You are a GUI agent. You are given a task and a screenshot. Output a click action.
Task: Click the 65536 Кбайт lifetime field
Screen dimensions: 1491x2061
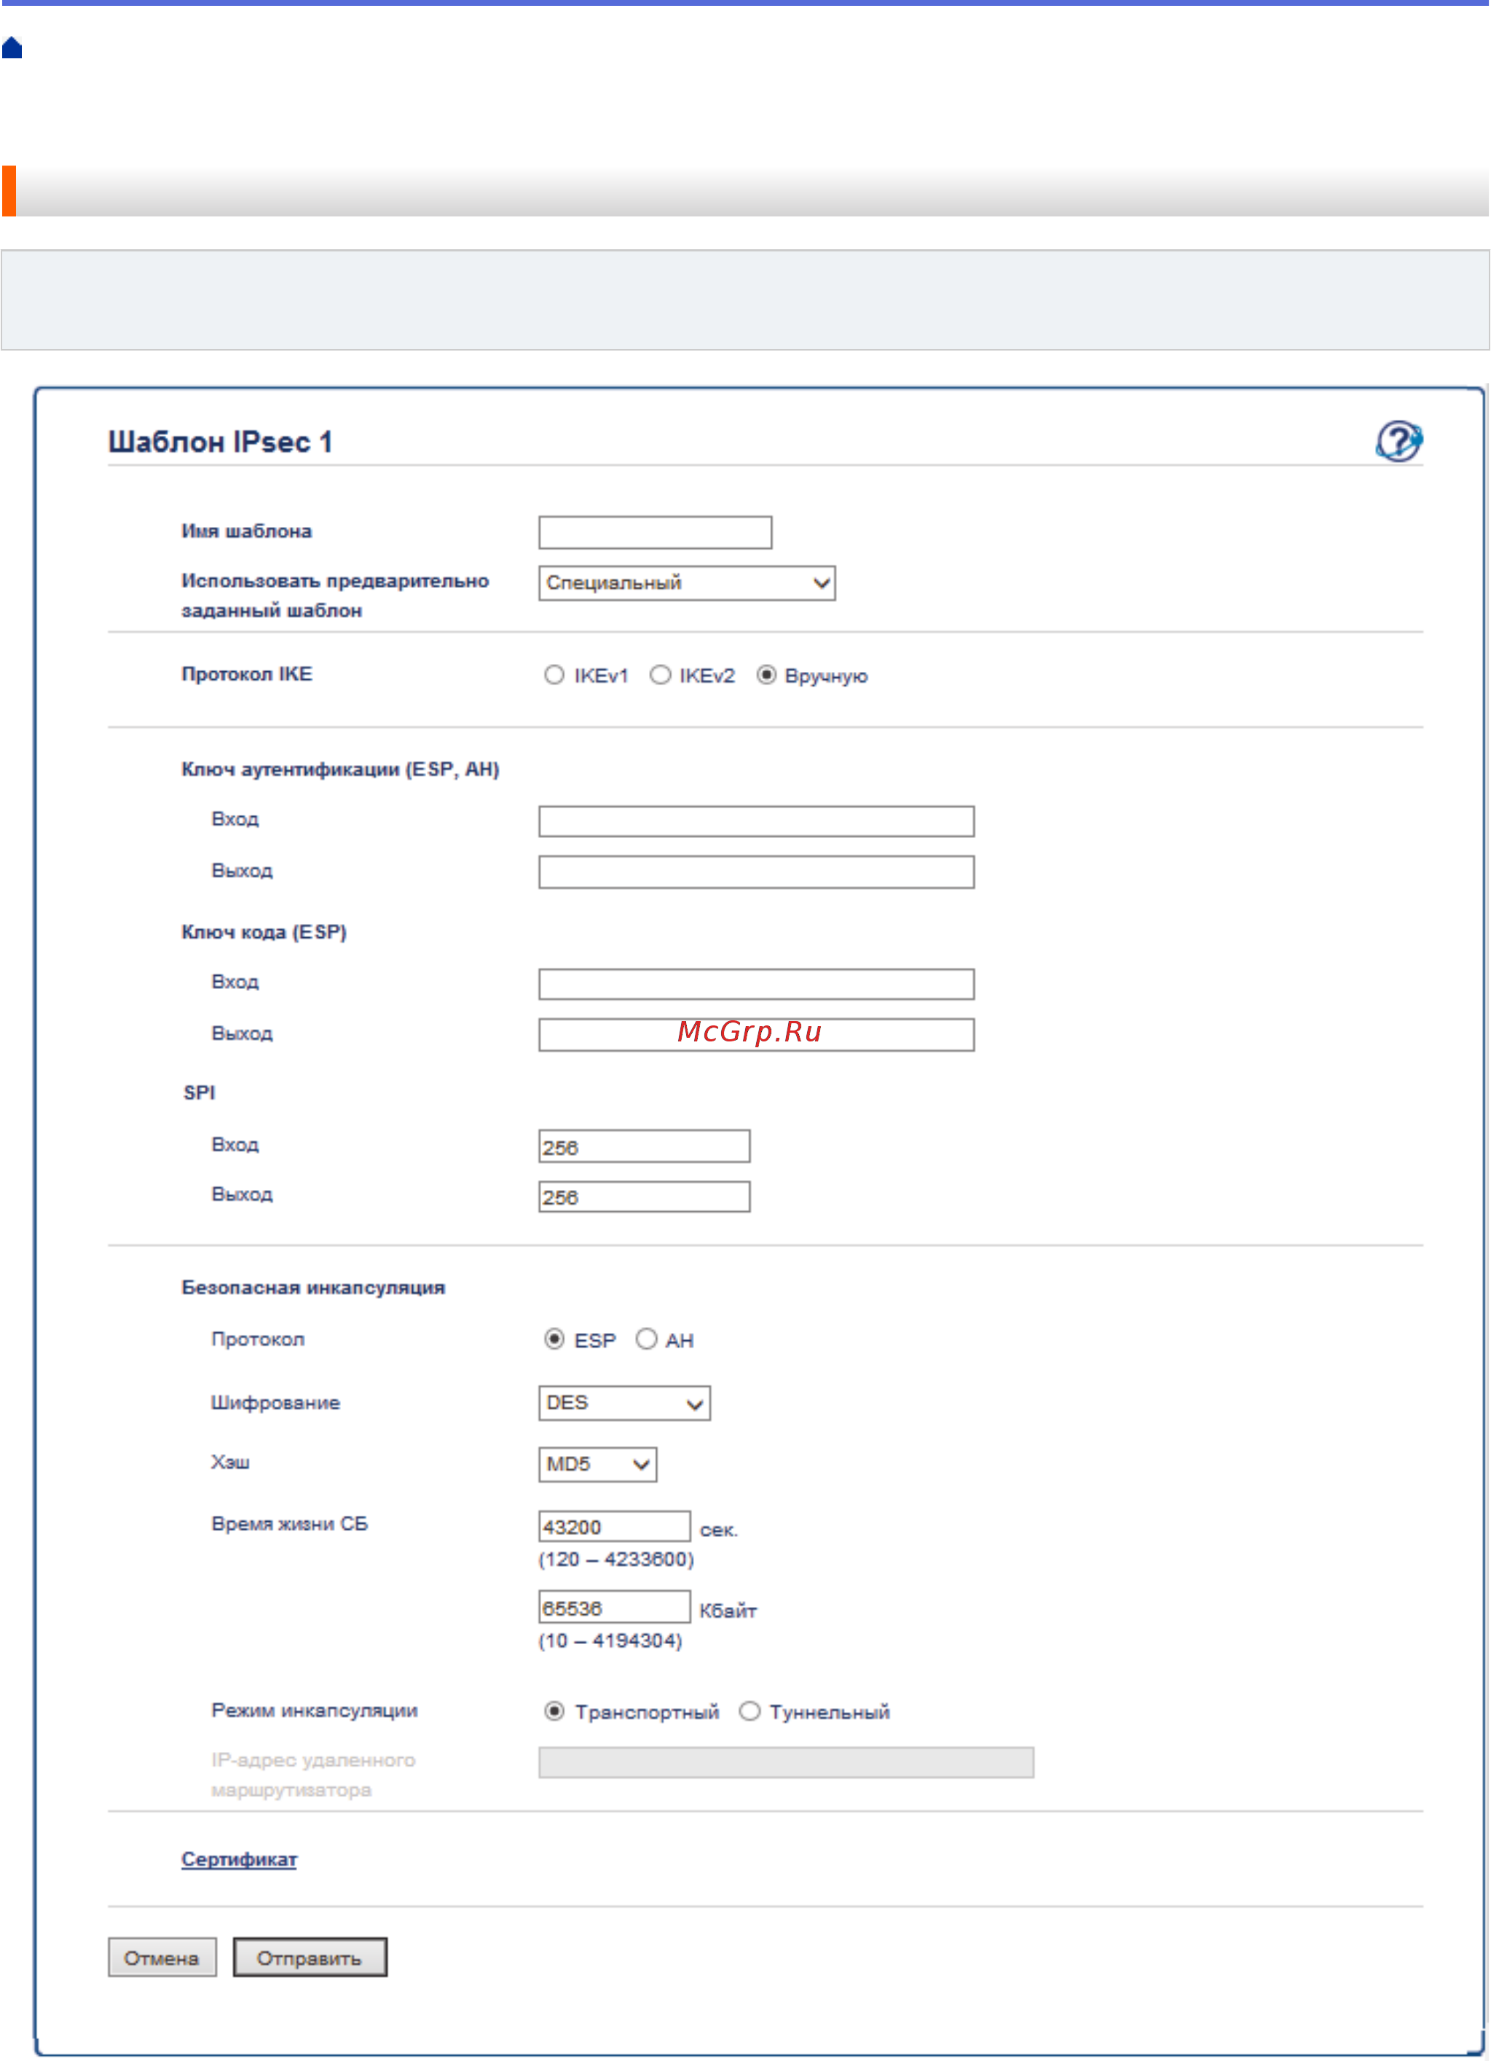(x=614, y=1608)
